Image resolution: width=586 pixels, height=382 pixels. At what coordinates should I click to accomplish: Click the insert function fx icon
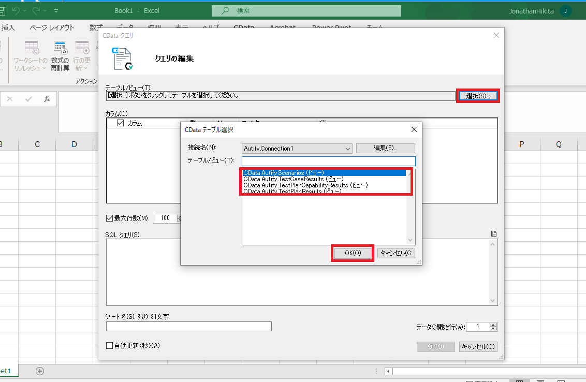click(x=47, y=99)
